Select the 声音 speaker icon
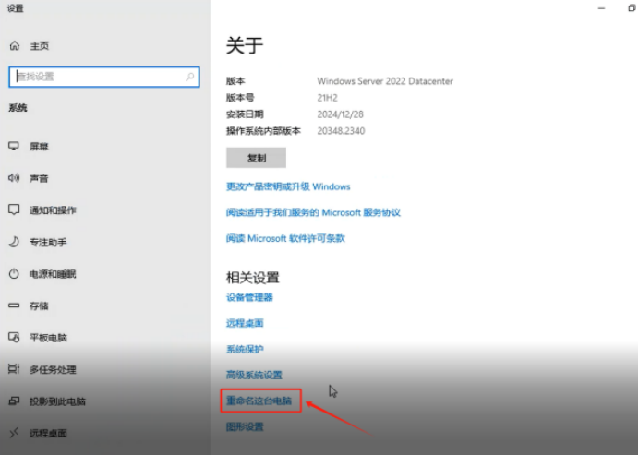 (x=14, y=178)
